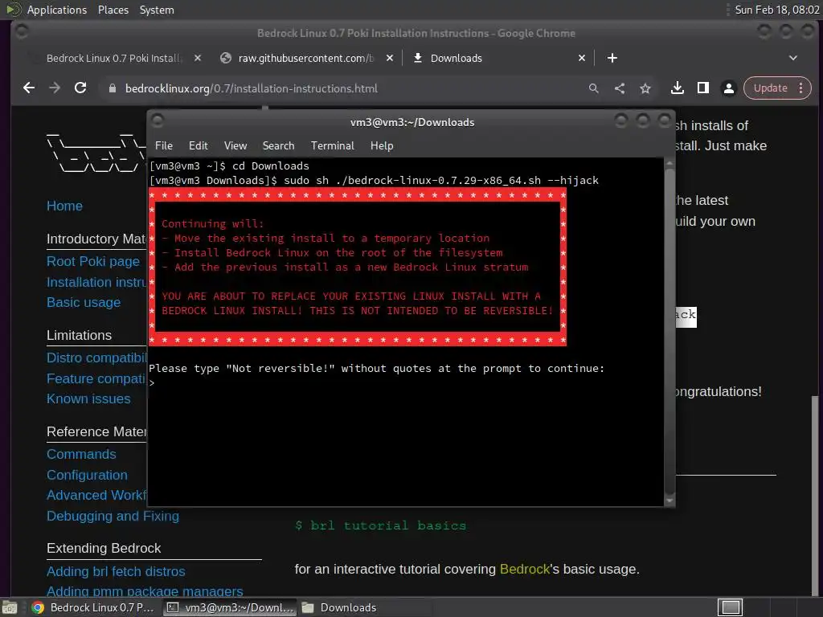823x617 pixels.
Task: Open Feature compatibility link
Action: pos(96,378)
